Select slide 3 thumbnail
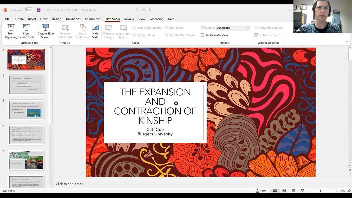The width and height of the screenshot is (352, 198). pos(26,110)
